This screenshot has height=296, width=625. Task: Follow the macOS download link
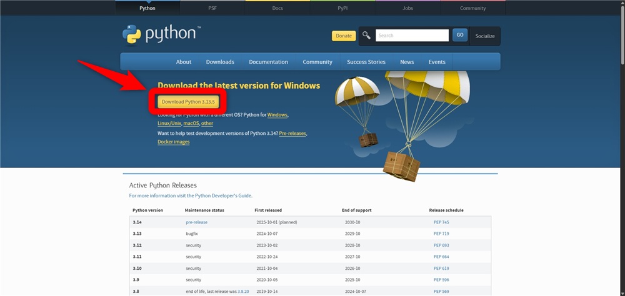191,124
